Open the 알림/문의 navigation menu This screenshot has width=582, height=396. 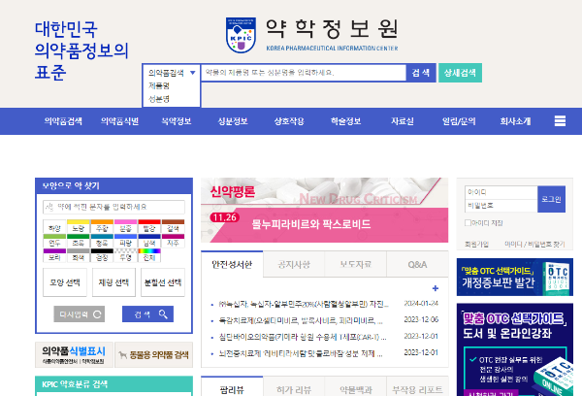459,121
